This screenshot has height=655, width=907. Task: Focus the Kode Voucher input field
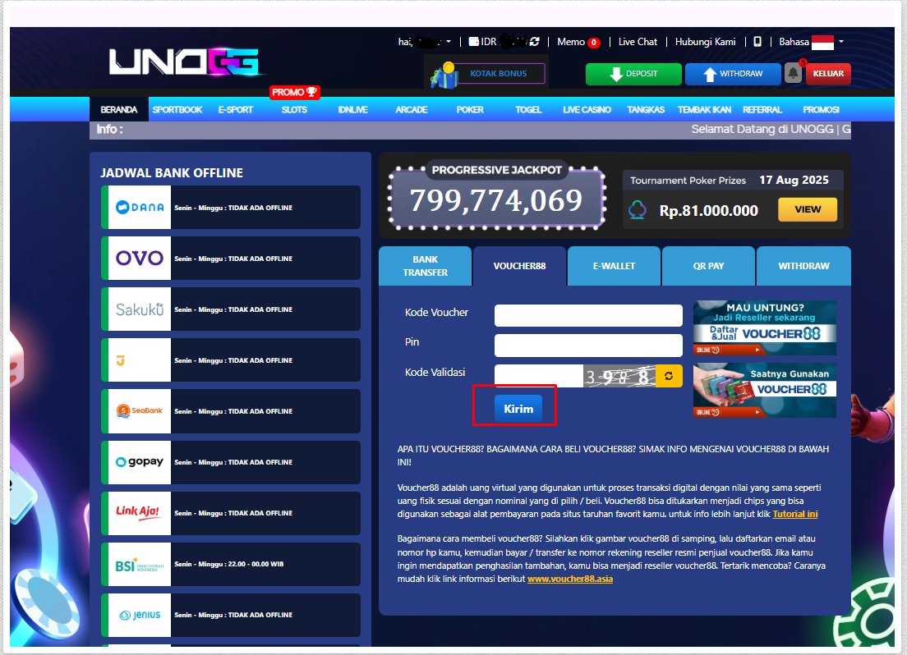coord(588,316)
